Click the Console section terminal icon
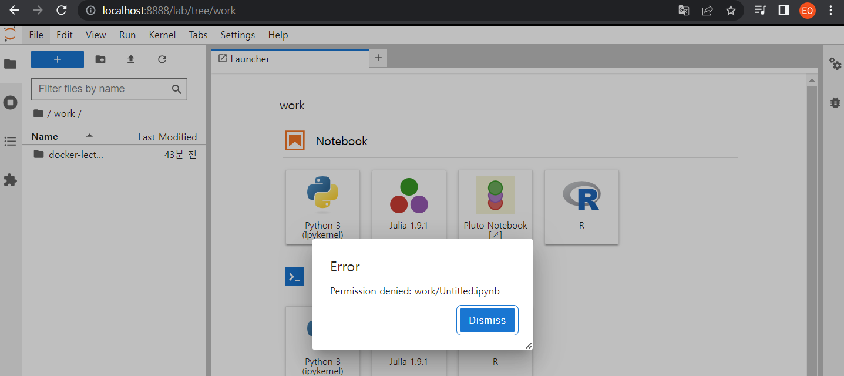The image size is (844, 376). 295,277
